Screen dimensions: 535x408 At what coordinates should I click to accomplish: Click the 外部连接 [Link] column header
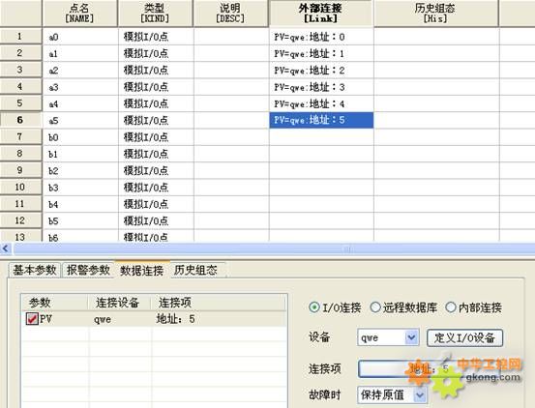point(320,14)
